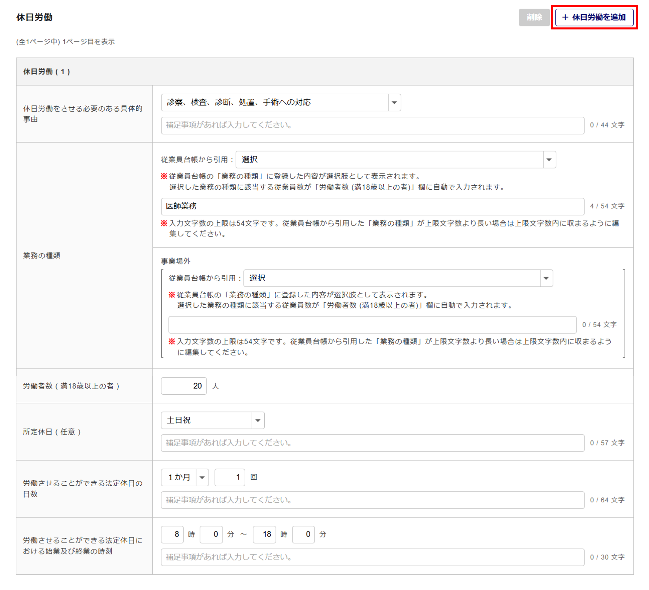Click the 所定休日 supplementary notes field

click(372, 443)
